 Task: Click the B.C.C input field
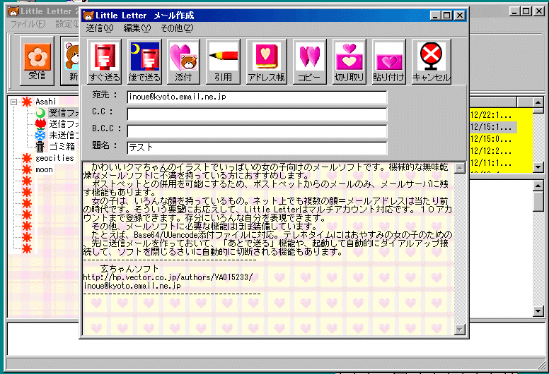[257, 131]
